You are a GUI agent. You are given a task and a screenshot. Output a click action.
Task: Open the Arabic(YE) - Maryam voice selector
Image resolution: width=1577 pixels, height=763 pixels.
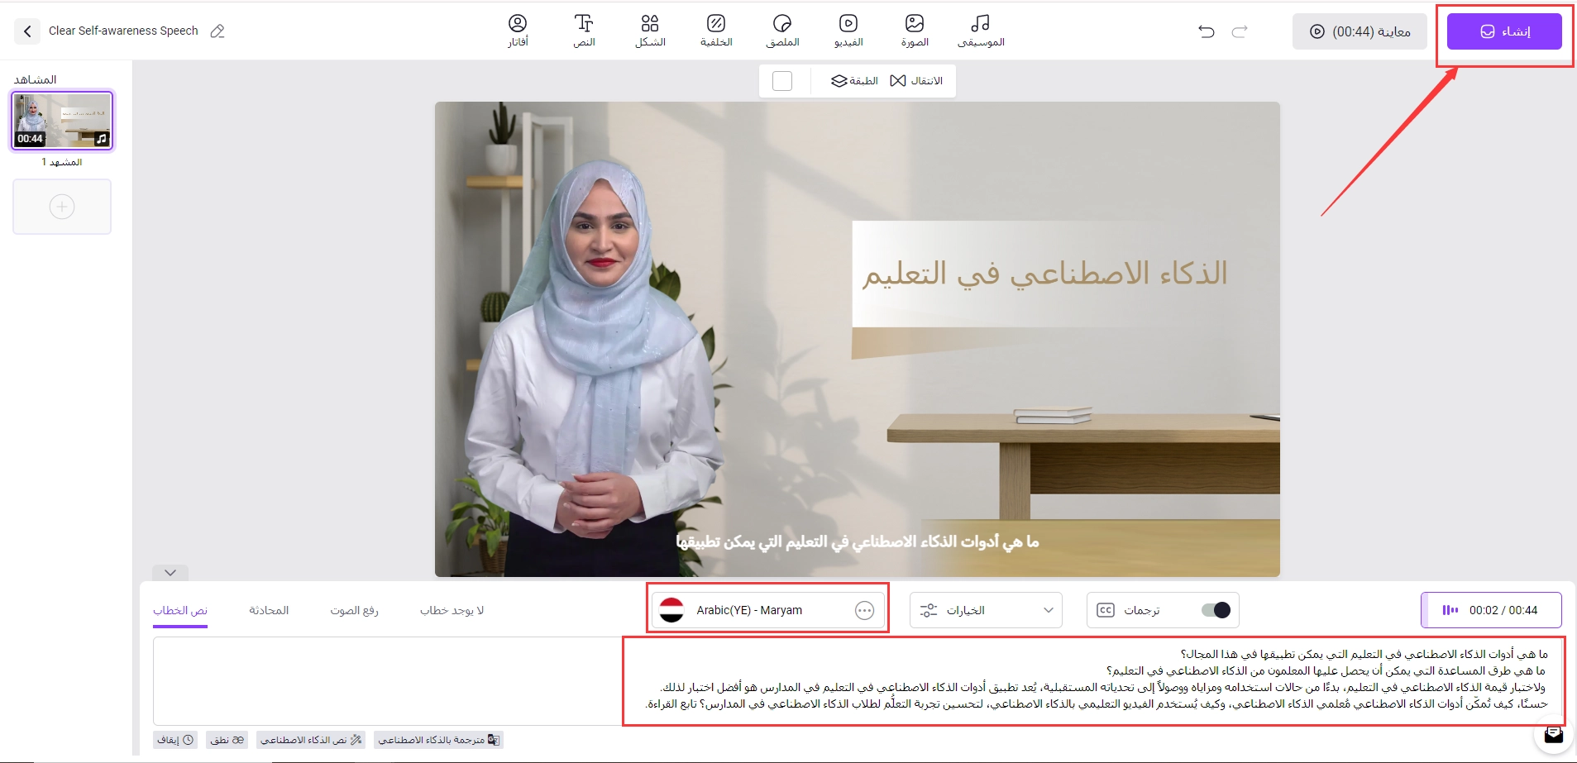tap(768, 610)
